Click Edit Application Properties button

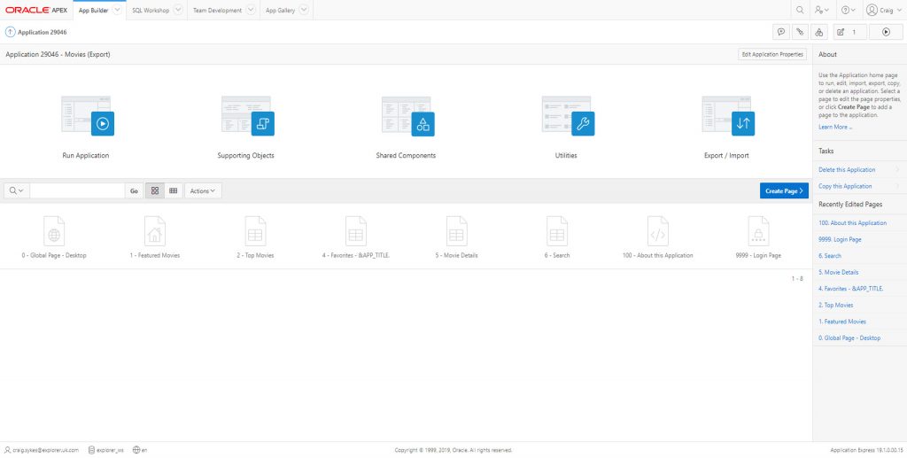click(x=772, y=54)
